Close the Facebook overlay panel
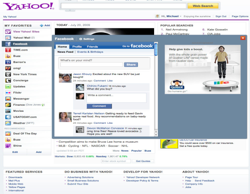The width and height of the screenshot is (250, 194). click(243, 38)
